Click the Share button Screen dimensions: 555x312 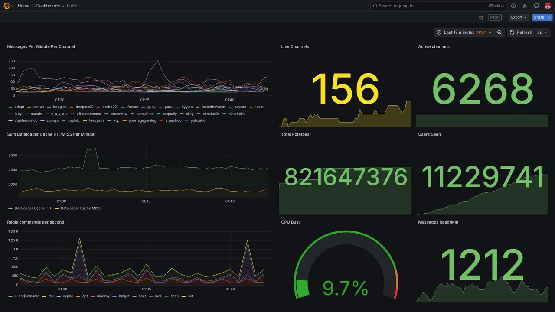pyautogui.click(x=539, y=17)
